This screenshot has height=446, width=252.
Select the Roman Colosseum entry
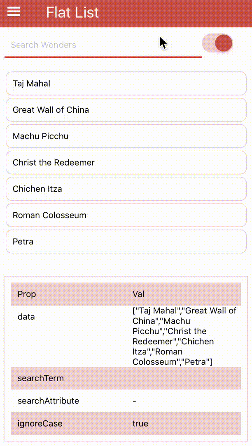pos(126,215)
